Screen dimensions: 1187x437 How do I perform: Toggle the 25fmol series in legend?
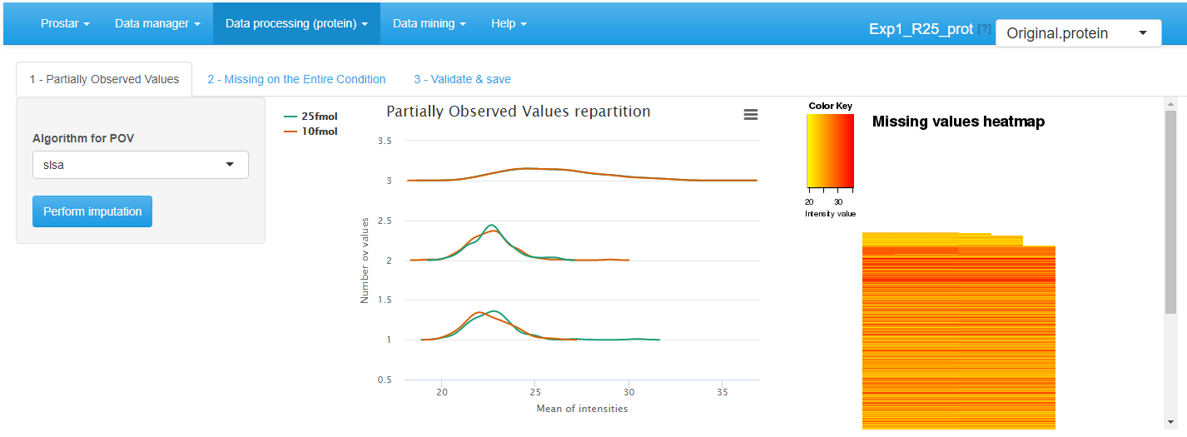click(313, 117)
